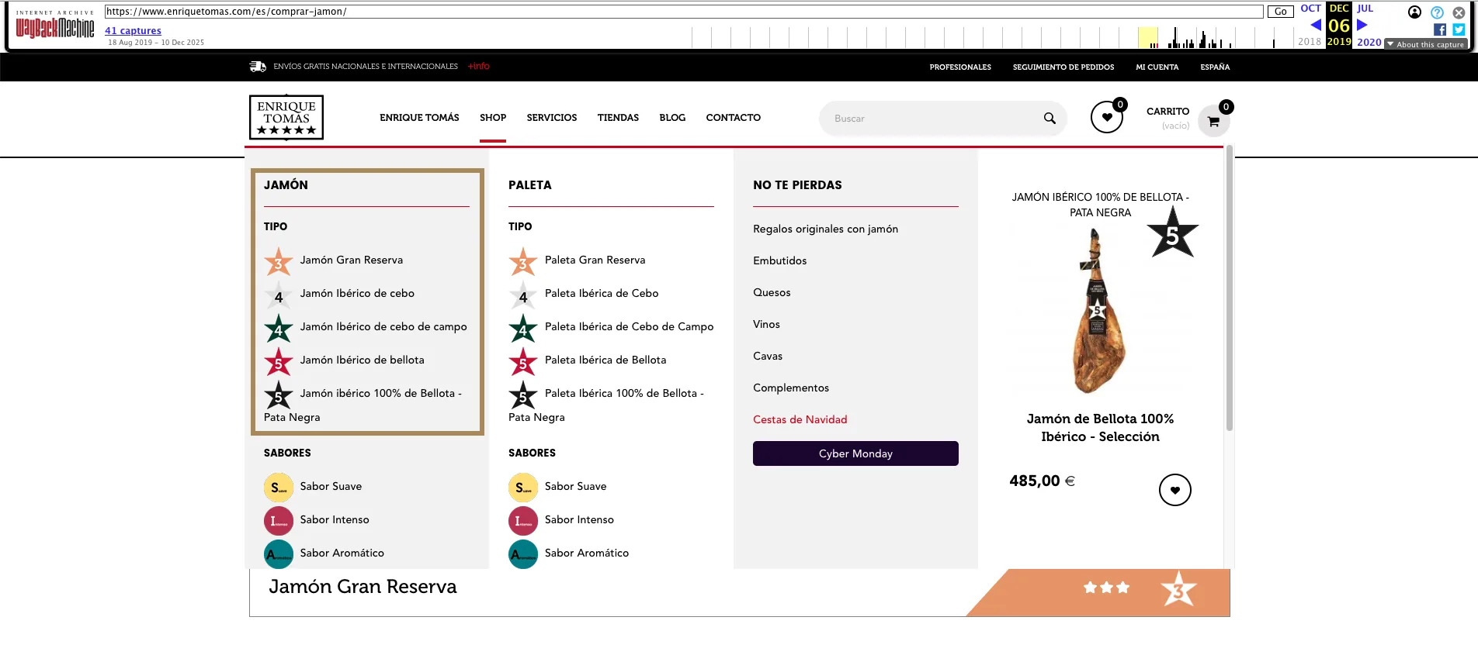Open the shopping cart icon
Screen dimensions: 1478x655
[1213, 122]
